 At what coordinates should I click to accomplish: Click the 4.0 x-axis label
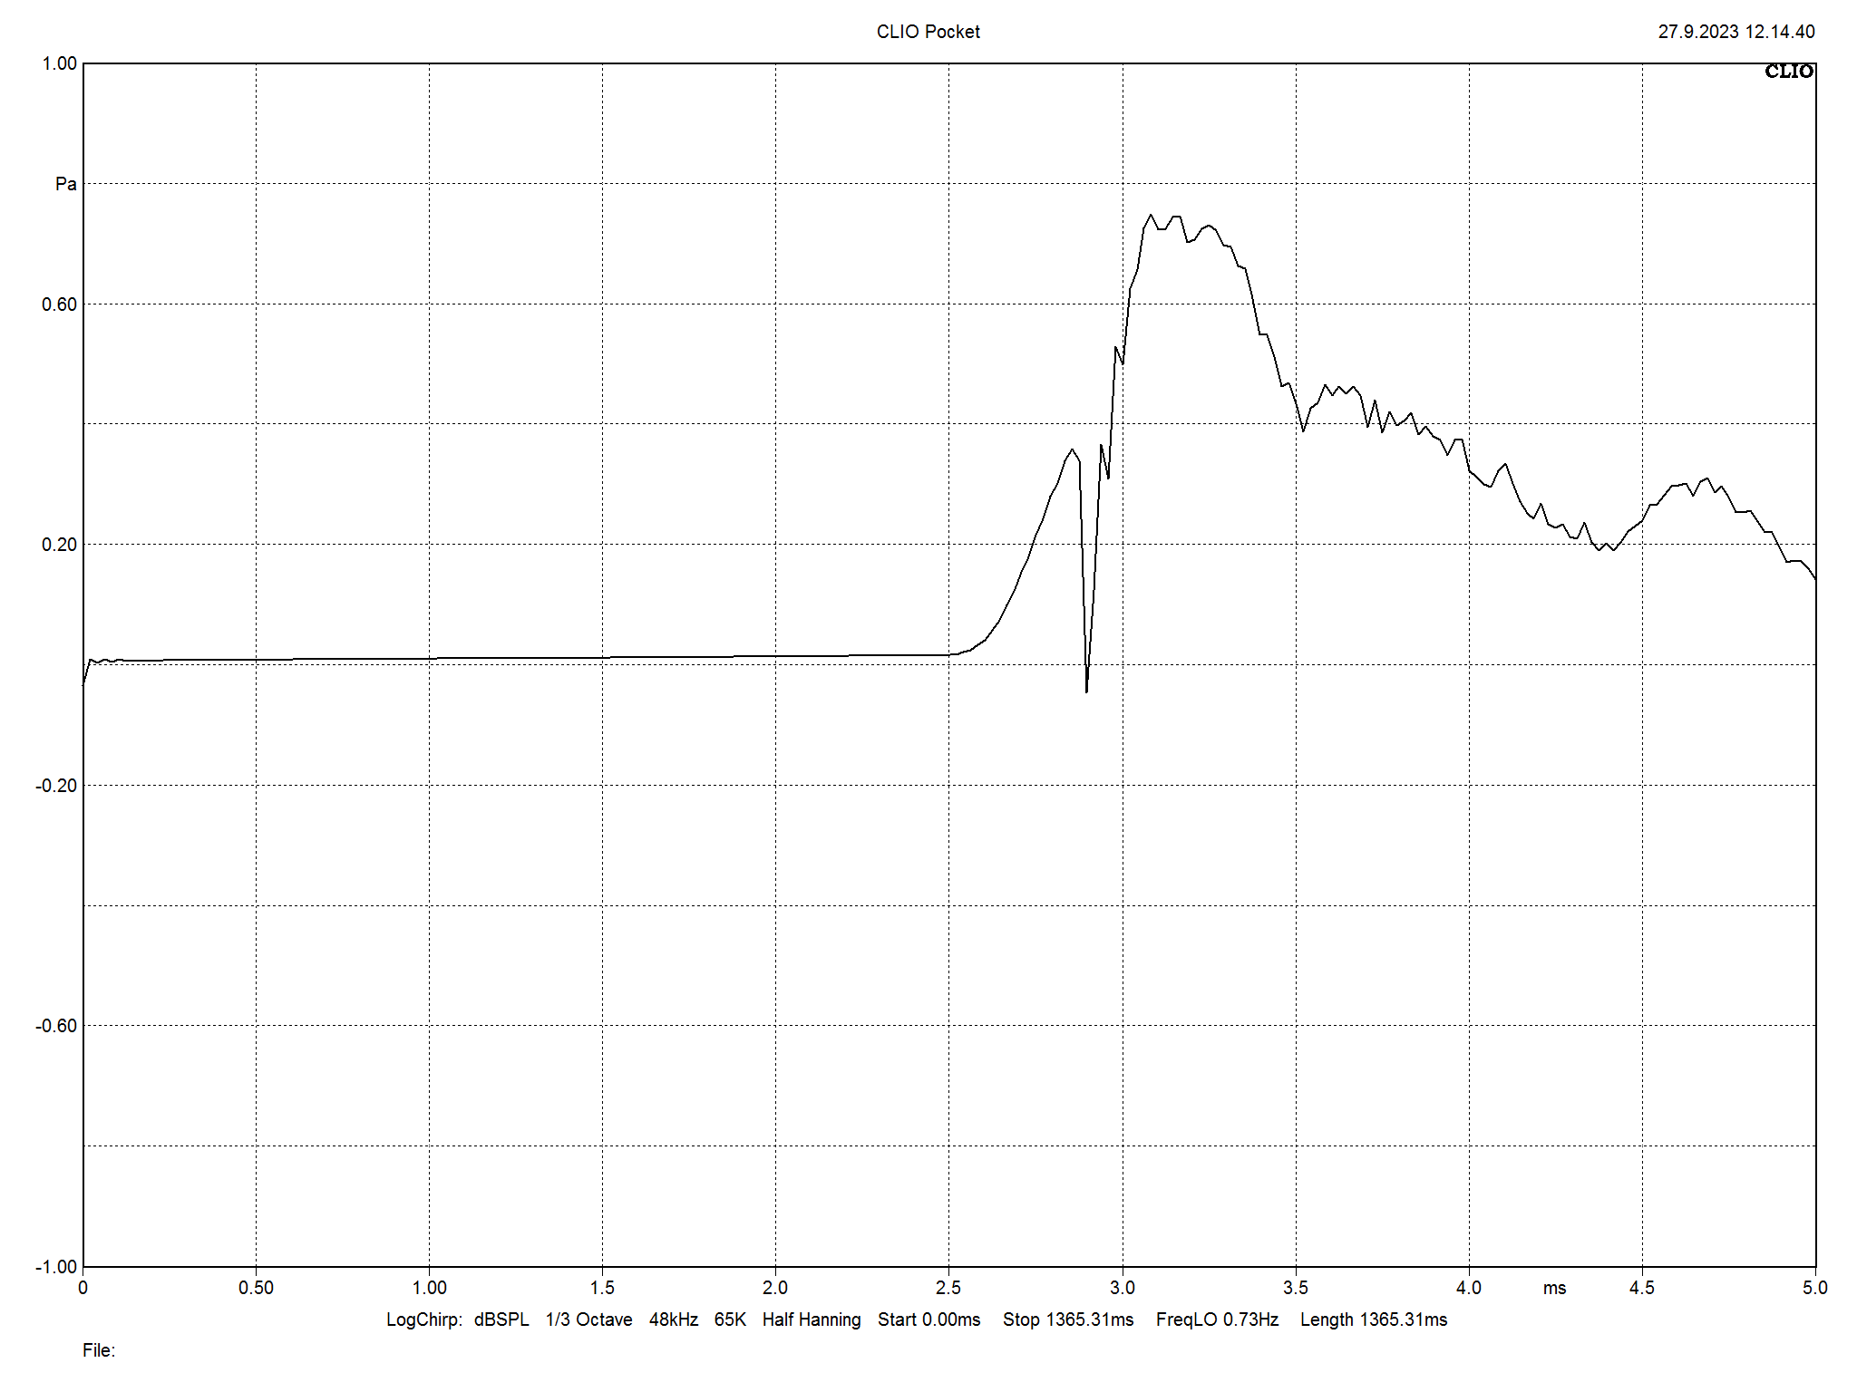point(1469,1288)
